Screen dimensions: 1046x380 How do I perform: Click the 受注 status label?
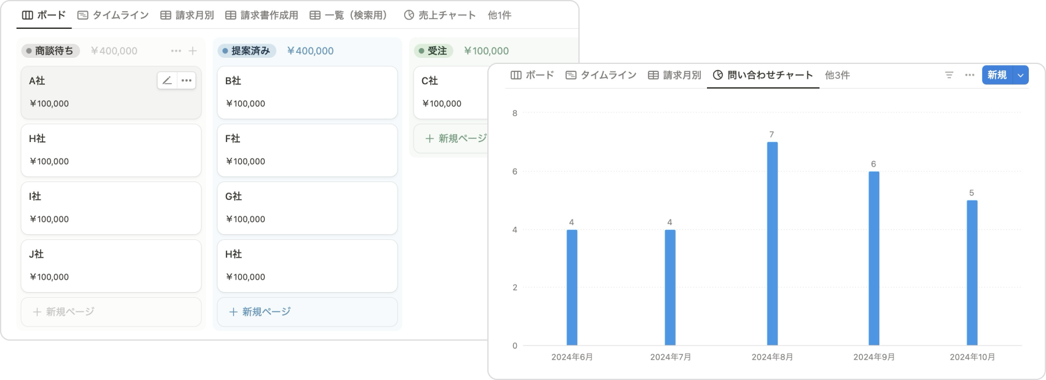433,51
